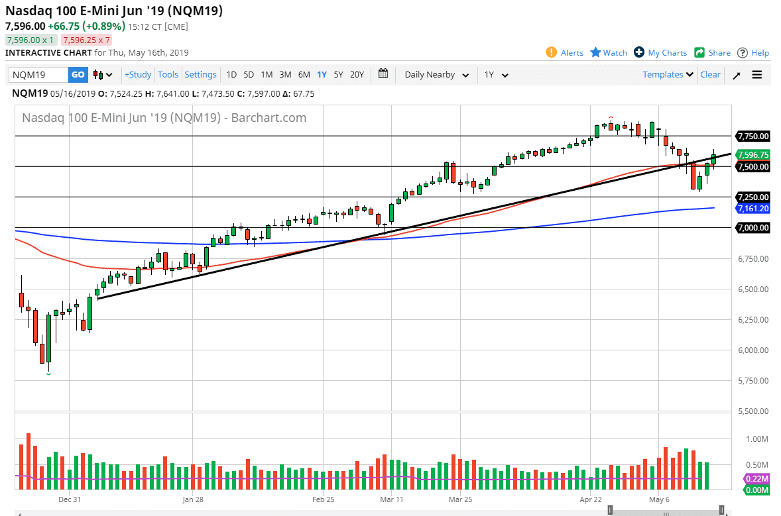Select the 3M timeframe tab
The image size is (781, 516).
(285, 75)
